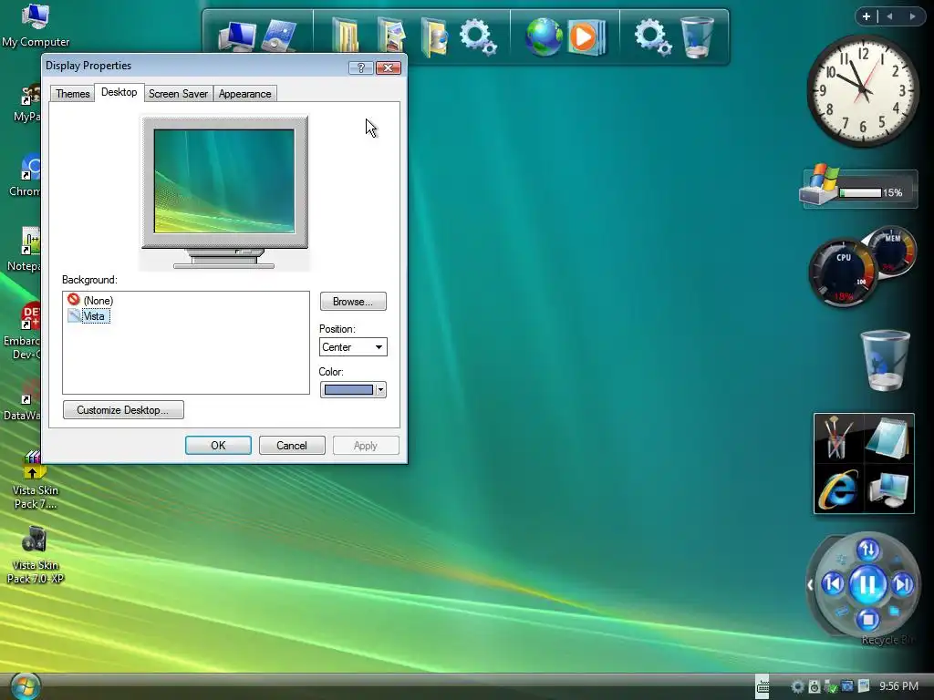The height and width of the screenshot is (700, 934).
Task: Click repeat icon in media gadget
Action: [842, 612]
